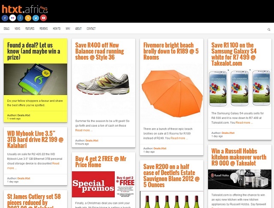
Task: Open the YouTube social icon
Action: click(x=43, y=18)
